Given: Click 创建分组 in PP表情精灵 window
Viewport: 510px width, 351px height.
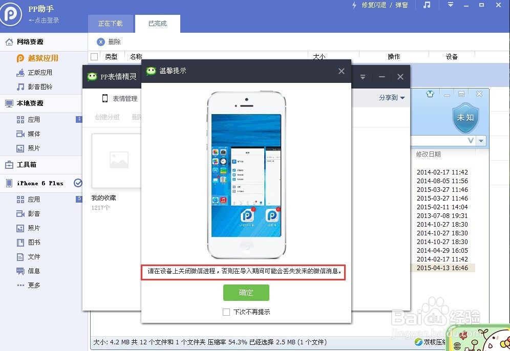Looking at the screenshot, I should pyautogui.click(x=108, y=117).
